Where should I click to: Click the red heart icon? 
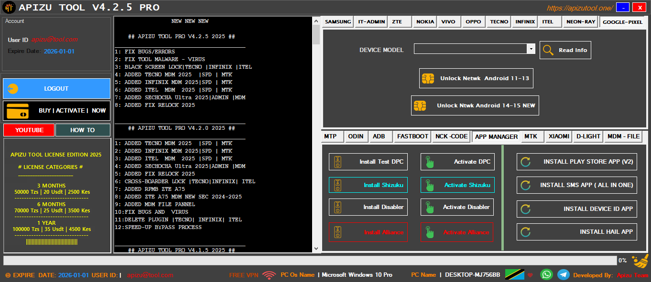click(530, 275)
